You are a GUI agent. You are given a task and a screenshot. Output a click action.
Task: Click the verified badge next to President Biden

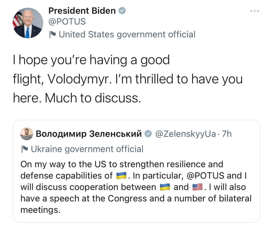coord(122,11)
